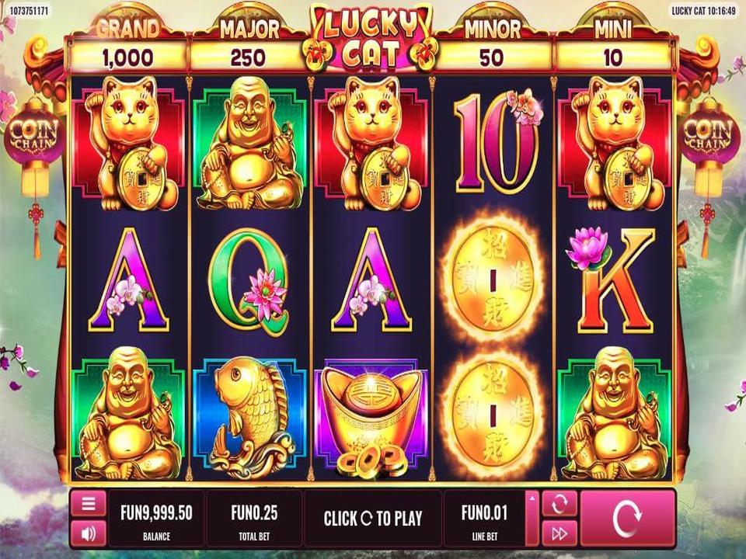746x559 pixels.
Task: Toggle fast-forward turbo spin mode
Action: (559, 533)
